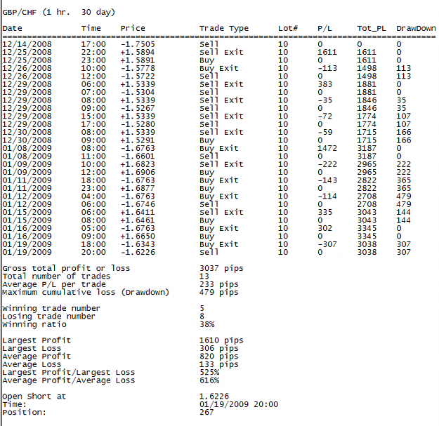This screenshot has height=426, width=439.
Task: Click the Largest Loss value 306 pips
Action: click(x=219, y=349)
